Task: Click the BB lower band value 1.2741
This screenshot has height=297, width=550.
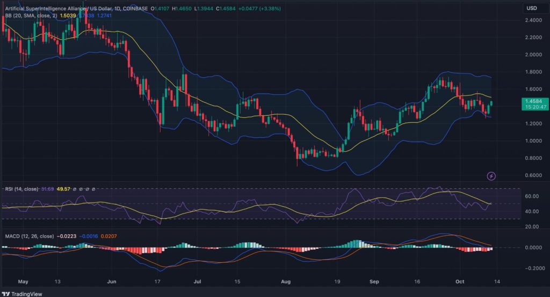Action: click(x=105, y=16)
